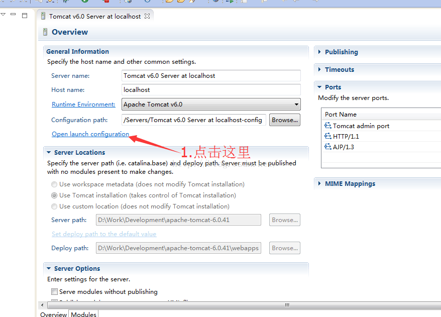
Task: Click into the Host name field
Action: [x=211, y=90]
